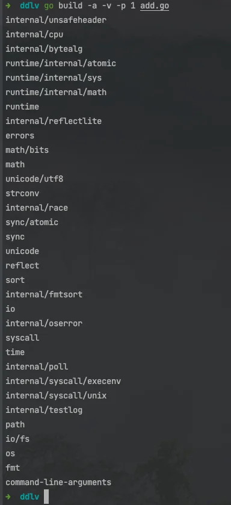Click the fmt package output line
231x505 pixels.
13,468
